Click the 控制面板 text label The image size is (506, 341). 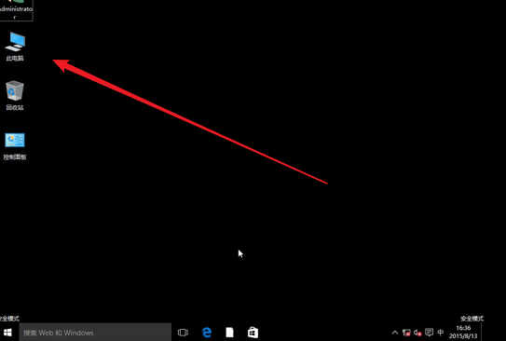point(15,157)
